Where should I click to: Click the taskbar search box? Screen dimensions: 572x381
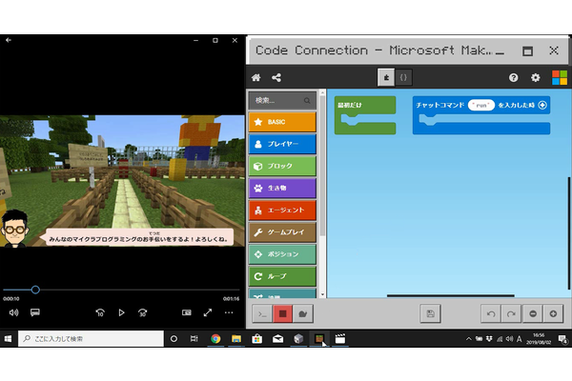[x=92, y=339]
